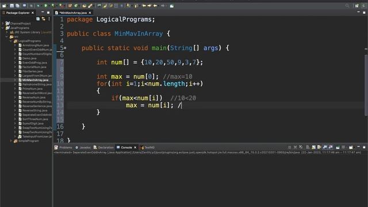Collapse the JavaPrograms project node
Image resolution: width=368 pixels, height=207 pixels.
[x=3, y=28]
